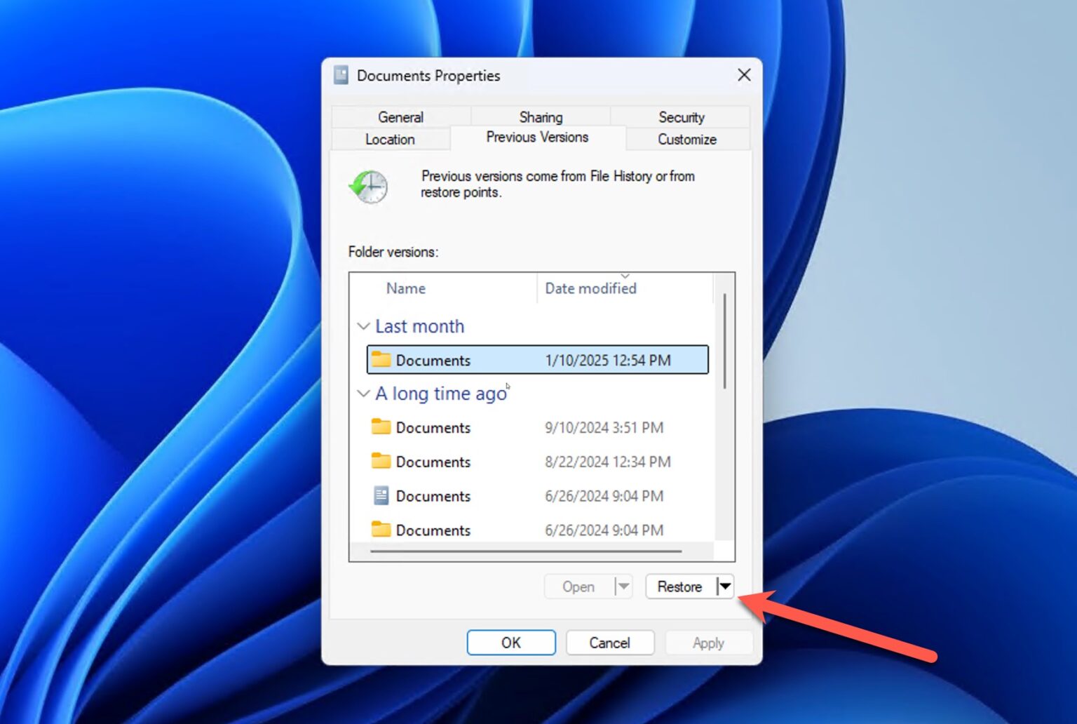Open the Restore dropdown arrow
Screen dimensions: 1077x724
726,586
